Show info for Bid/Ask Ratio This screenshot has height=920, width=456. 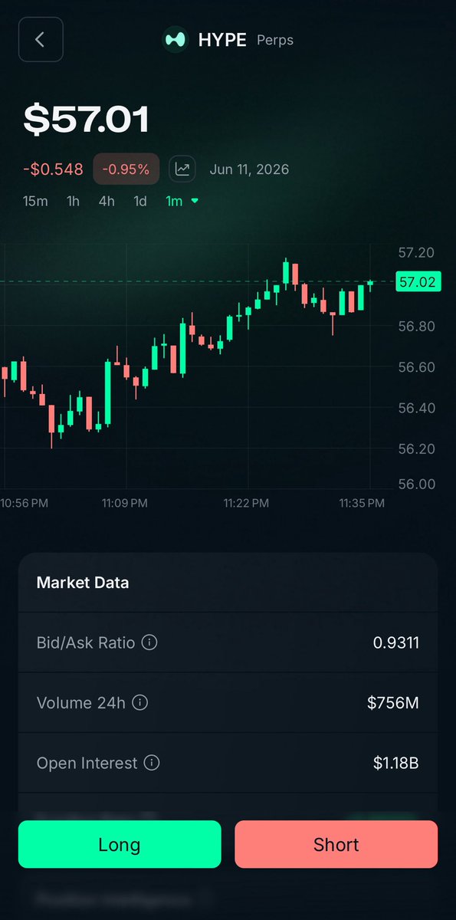click(150, 642)
